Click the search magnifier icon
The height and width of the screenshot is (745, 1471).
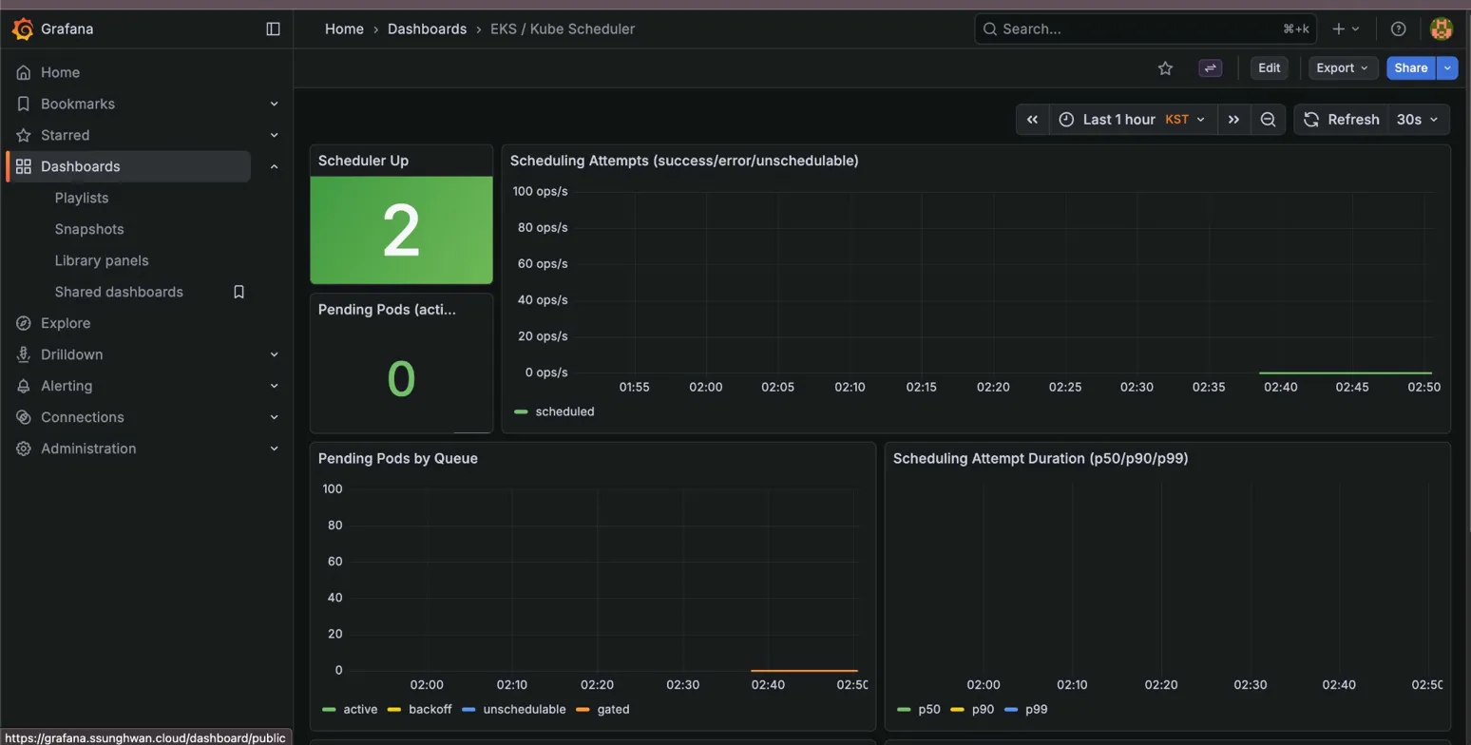990,29
